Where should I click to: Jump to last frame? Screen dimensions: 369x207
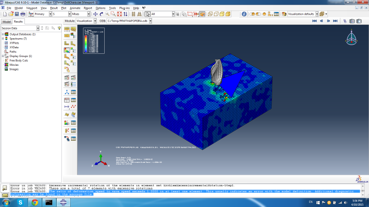tap(335, 21)
